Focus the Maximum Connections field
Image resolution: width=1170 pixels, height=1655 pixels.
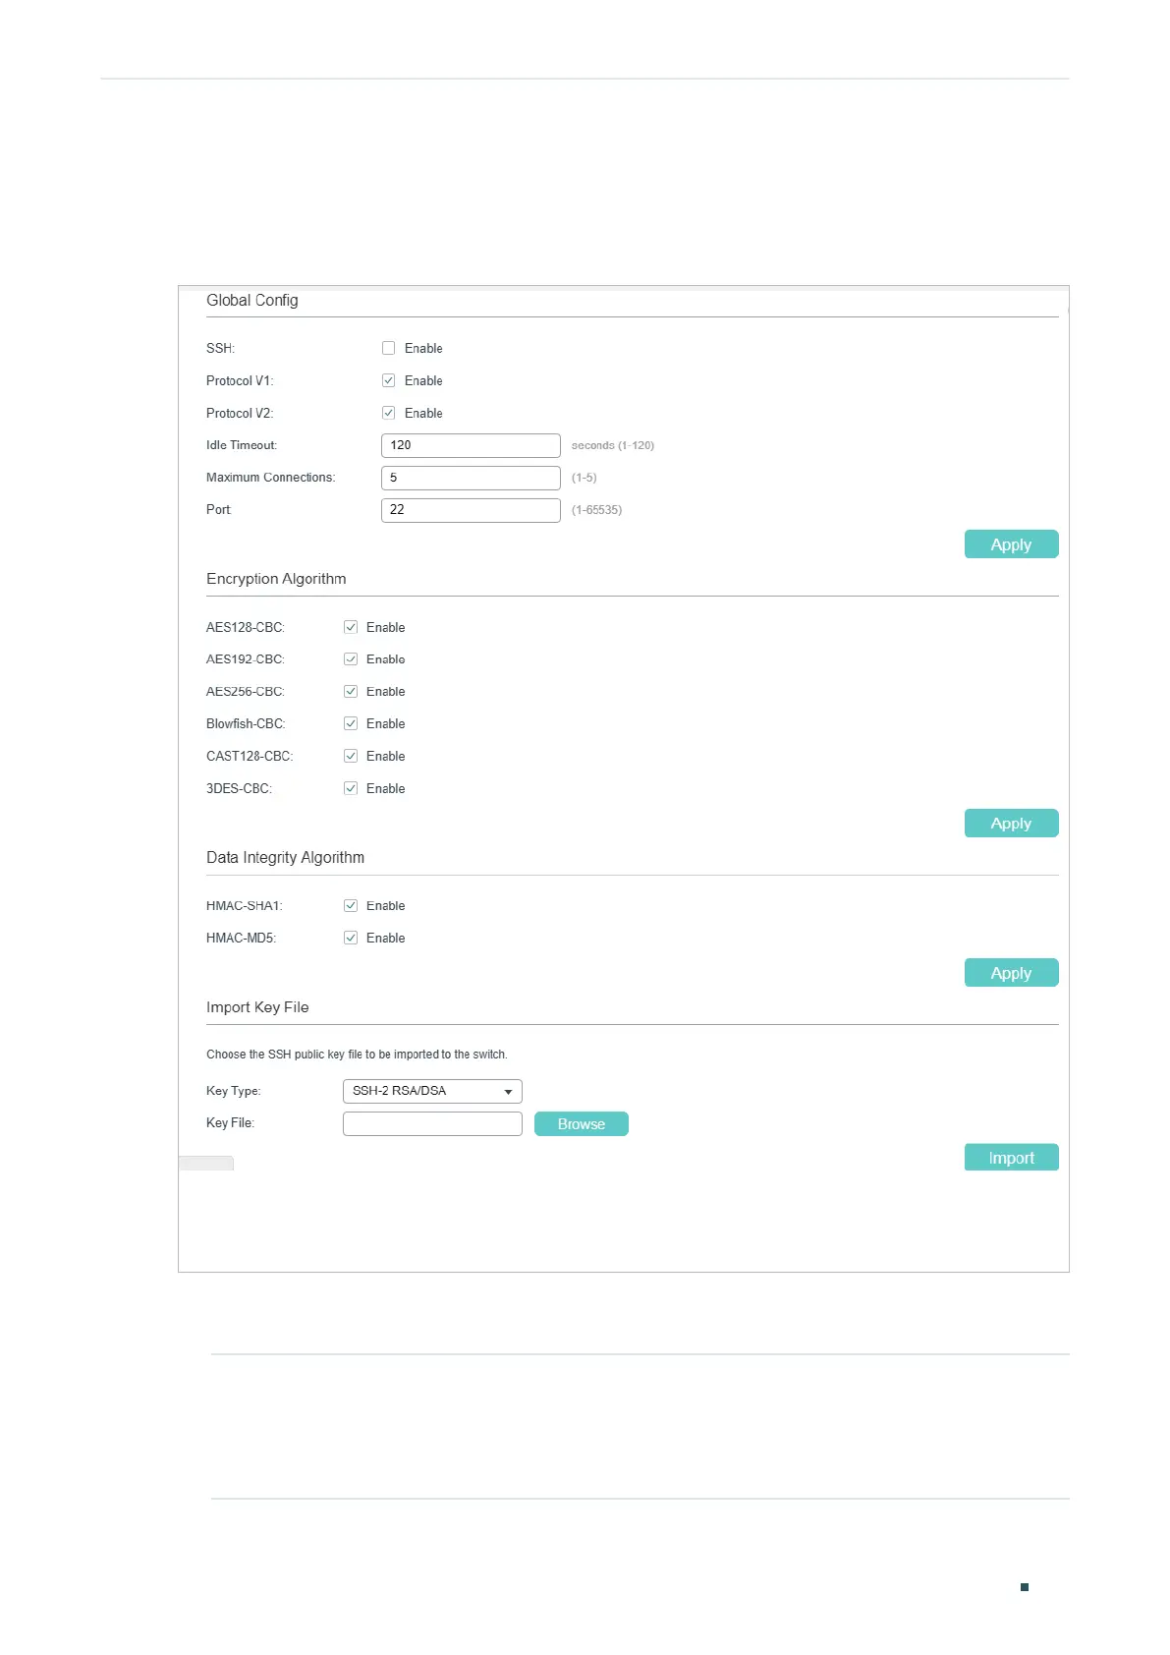pos(471,478)
